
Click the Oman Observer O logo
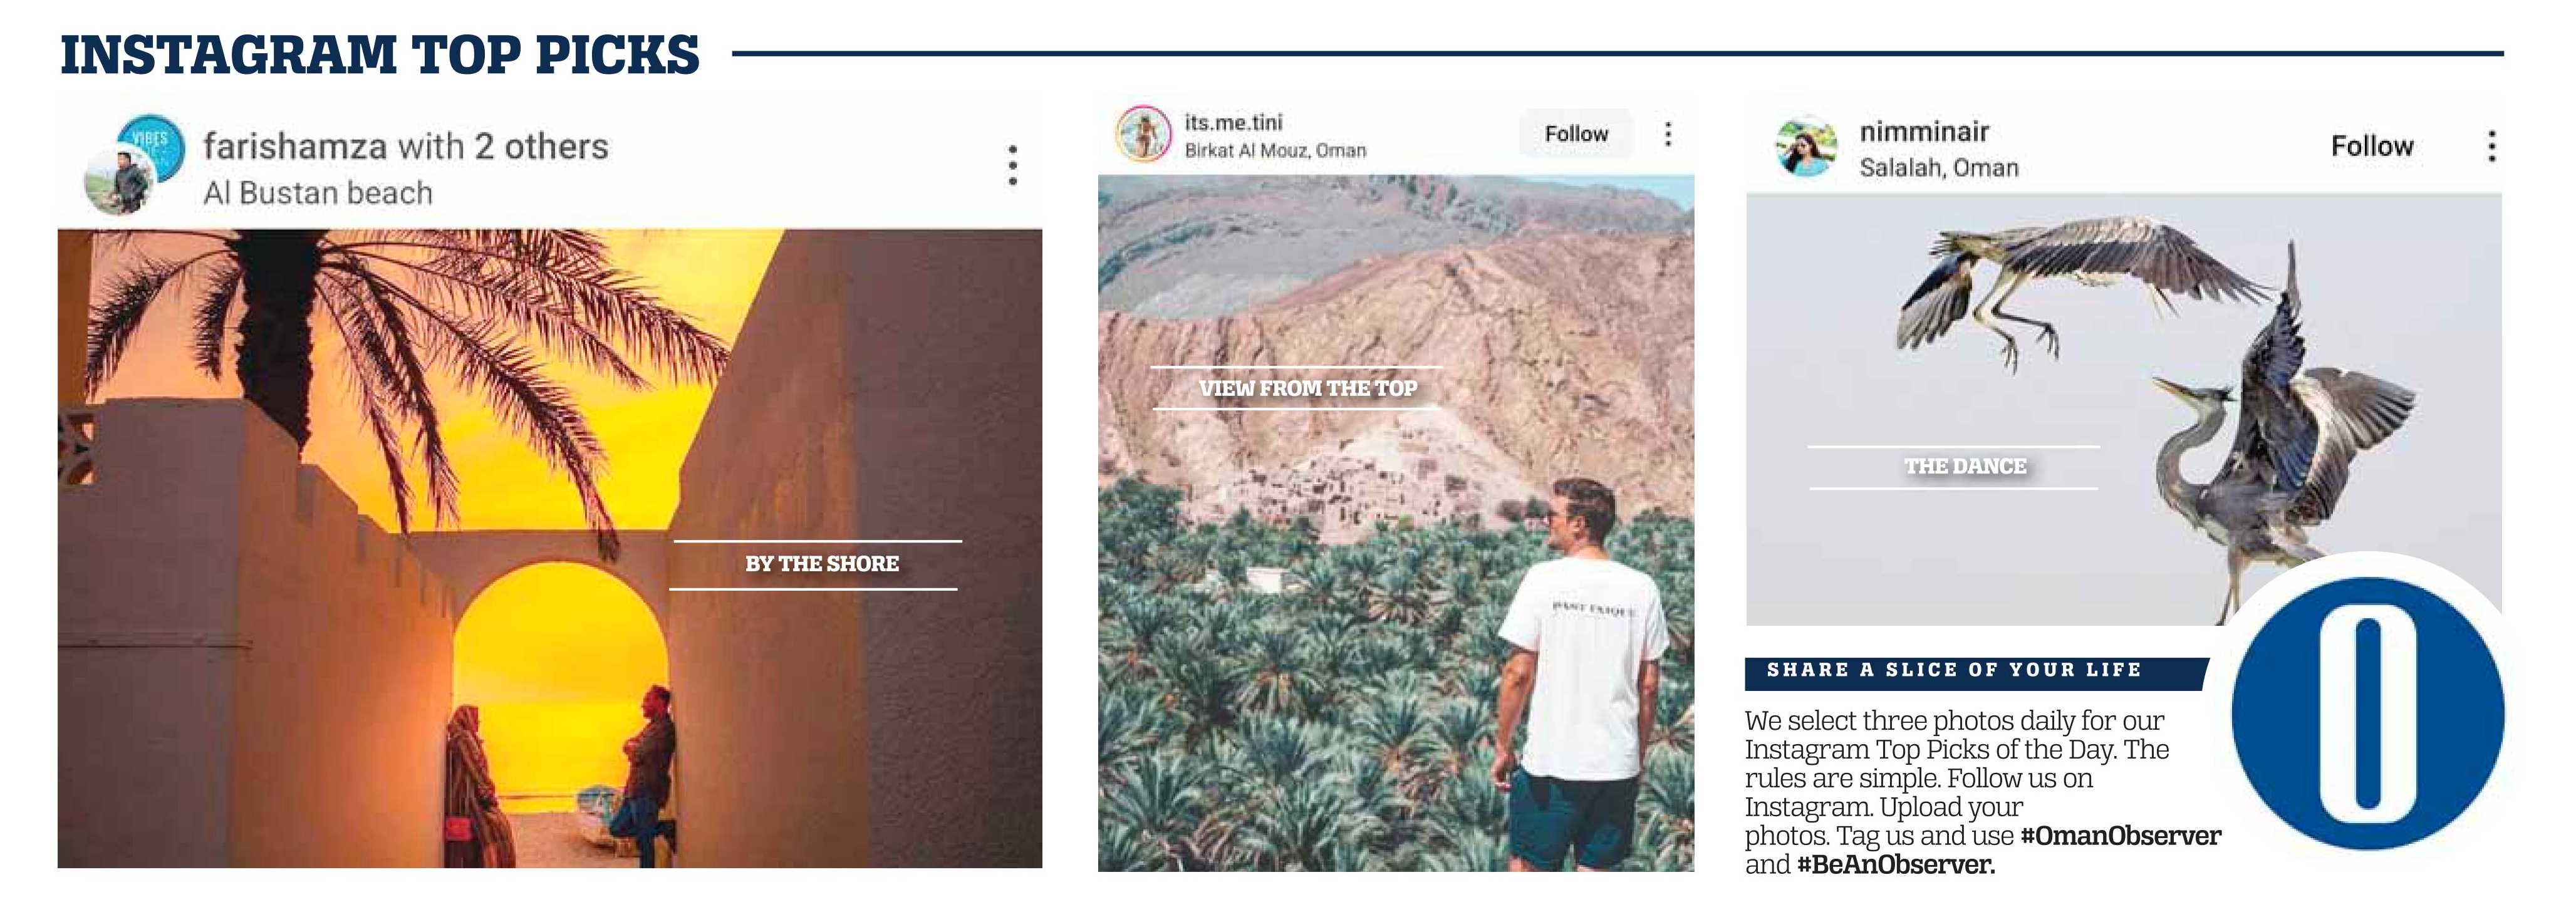[2367, 713]
